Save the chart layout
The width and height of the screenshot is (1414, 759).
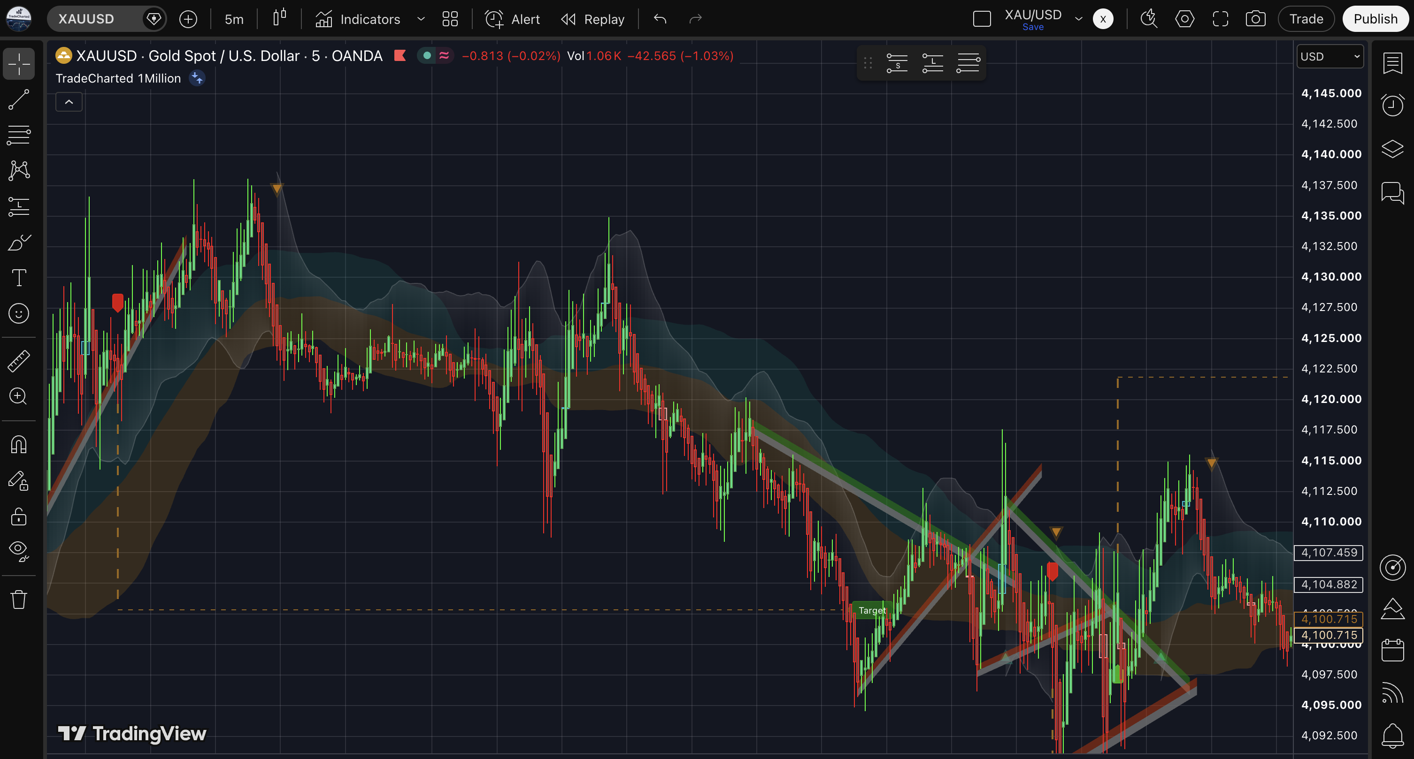[1033, 27]
